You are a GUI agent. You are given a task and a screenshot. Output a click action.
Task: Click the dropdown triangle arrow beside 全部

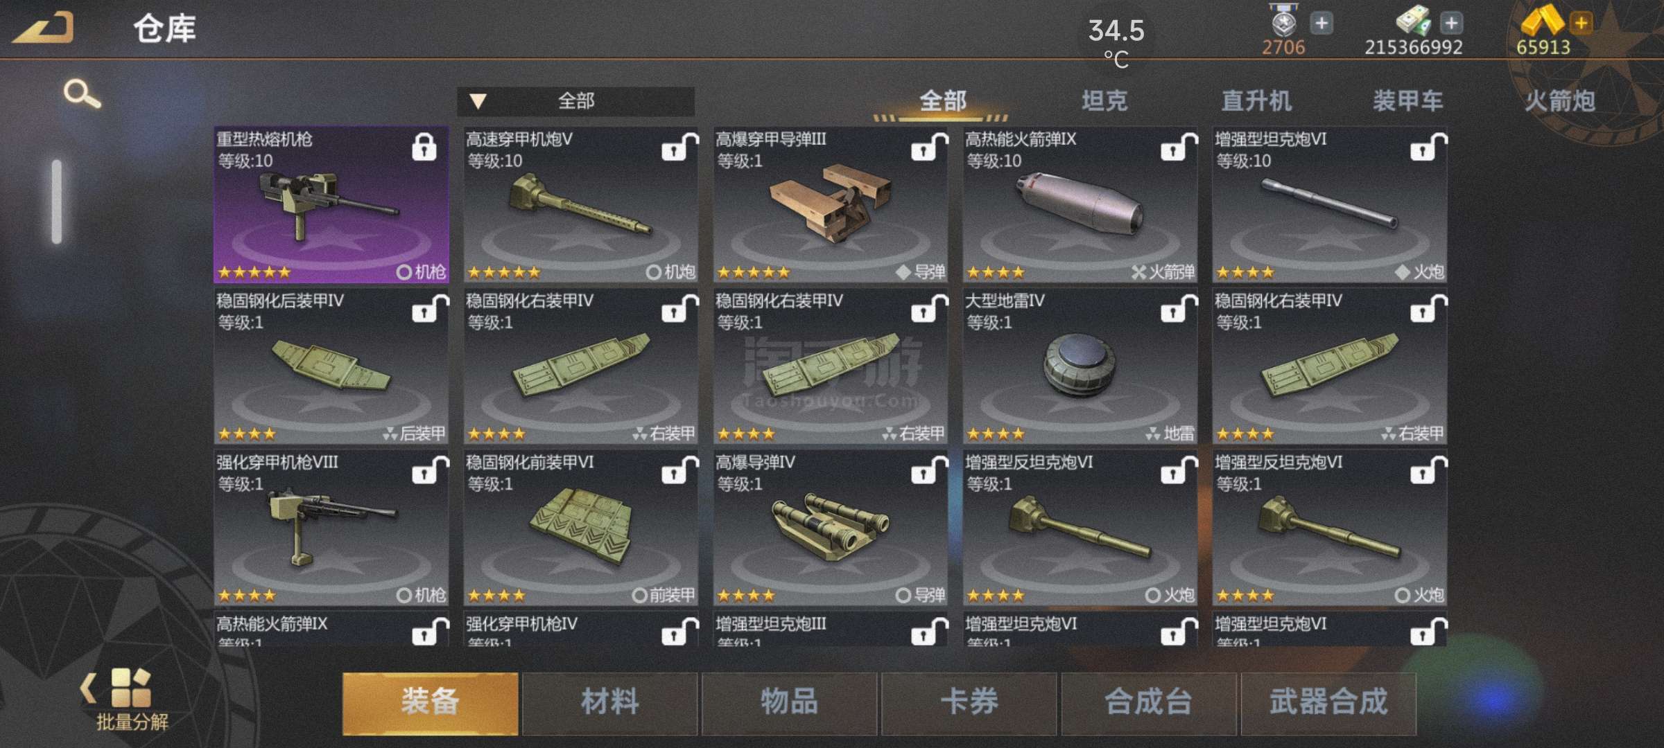click(478, 101)
